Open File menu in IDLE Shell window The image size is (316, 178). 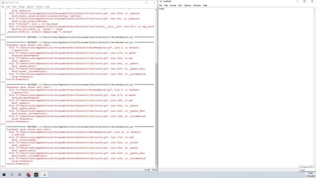pyautogui.click(x=2, y=6)
